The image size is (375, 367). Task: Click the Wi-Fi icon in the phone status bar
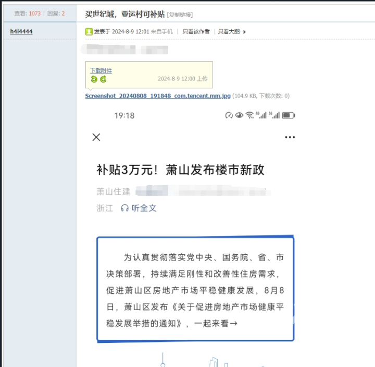249,115
